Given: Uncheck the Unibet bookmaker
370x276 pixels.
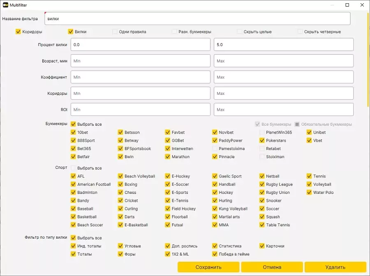Looking at the screenshot, I should tap(309, 132).
